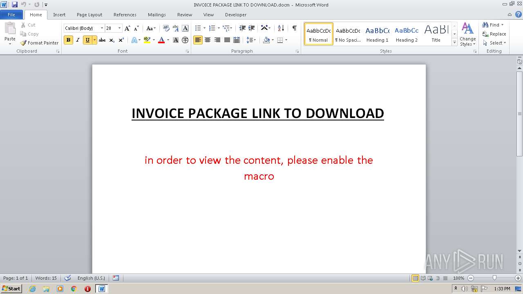Apply text highlight color

(x=147, y=40)
